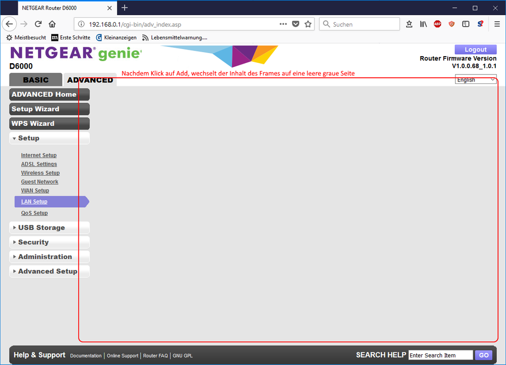Show site information icon in address bar
The width and height of the screenshot is (506, 365).
[82, 24]
